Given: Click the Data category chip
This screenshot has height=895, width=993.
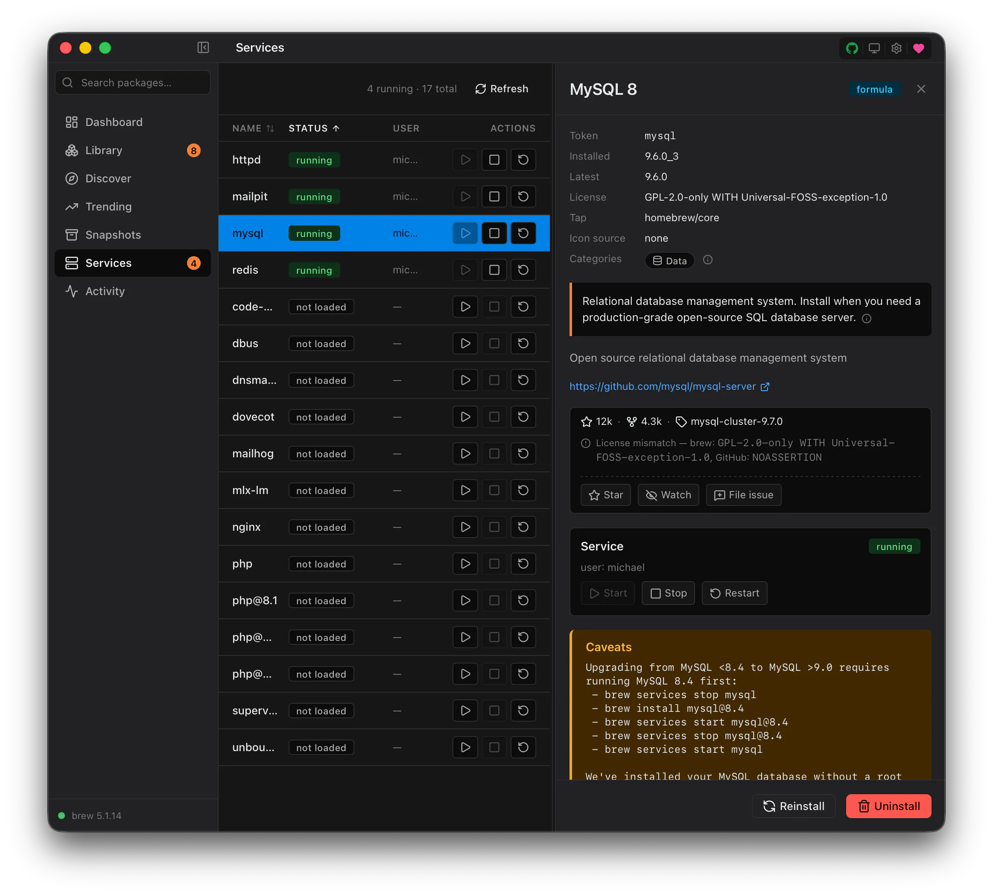Looking at the screenshot, I should tap(669, 260).
